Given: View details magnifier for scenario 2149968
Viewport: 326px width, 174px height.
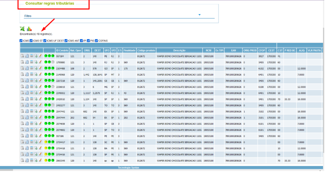Looking at the screenshot, I should point(27,74).
